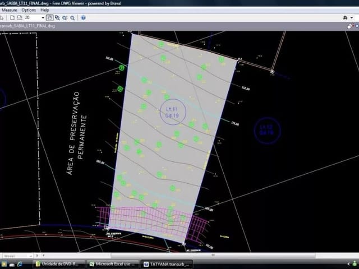Open the Measure menu
This screenshot has width=359, height=269.
click(9, 10)
